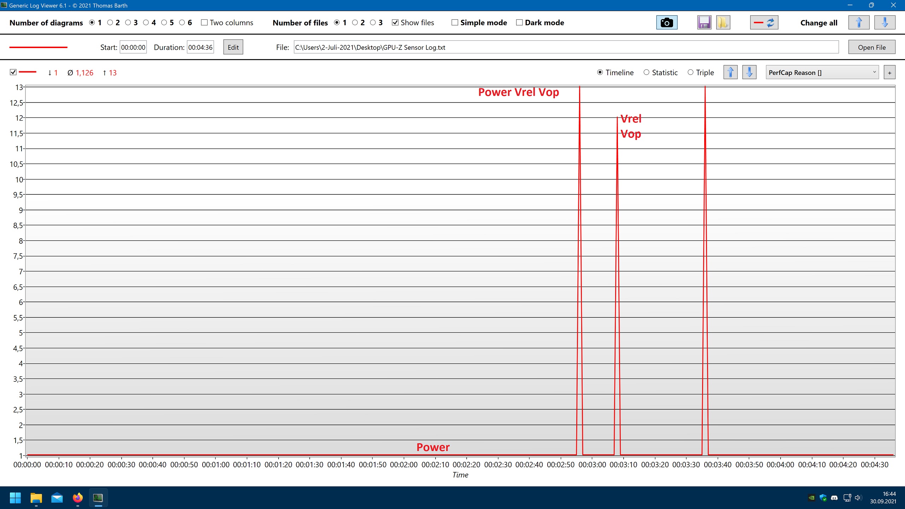Click into the File path field
This screenshot has height=509, width=905.
tap(566, 47)
